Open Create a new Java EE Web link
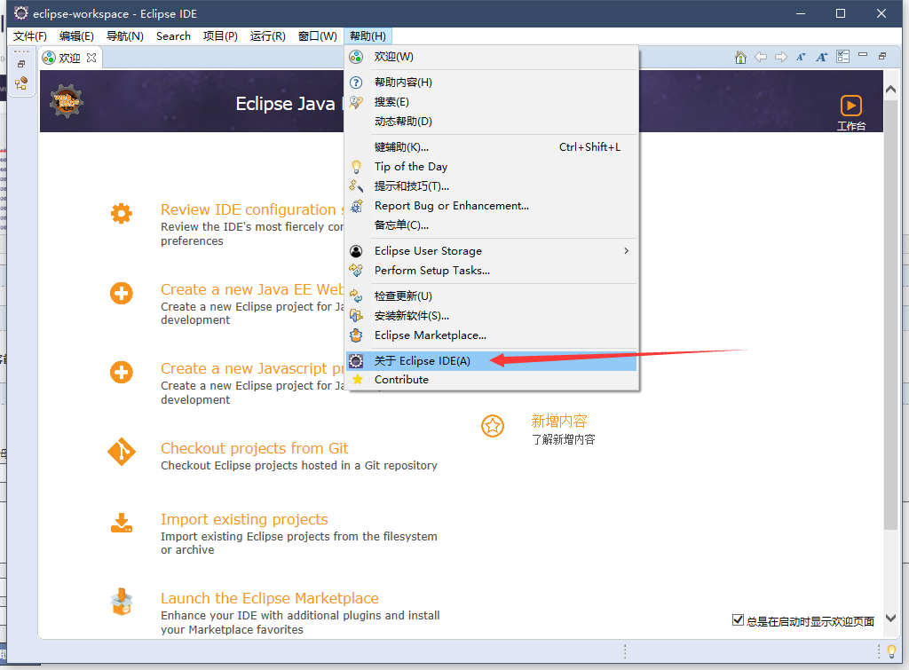 coord(252,289)
